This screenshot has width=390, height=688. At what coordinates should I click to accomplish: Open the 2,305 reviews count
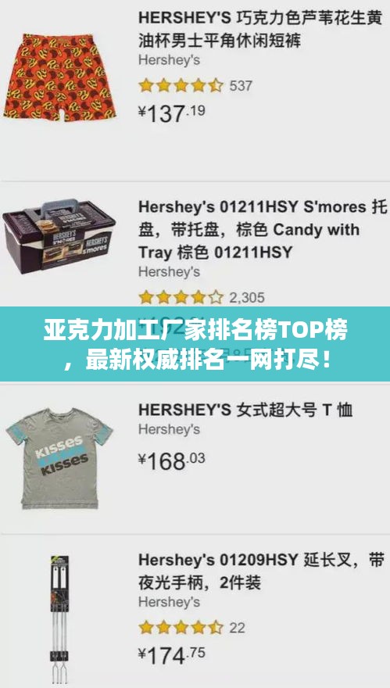pyautogui.click(x=247, y=298)
